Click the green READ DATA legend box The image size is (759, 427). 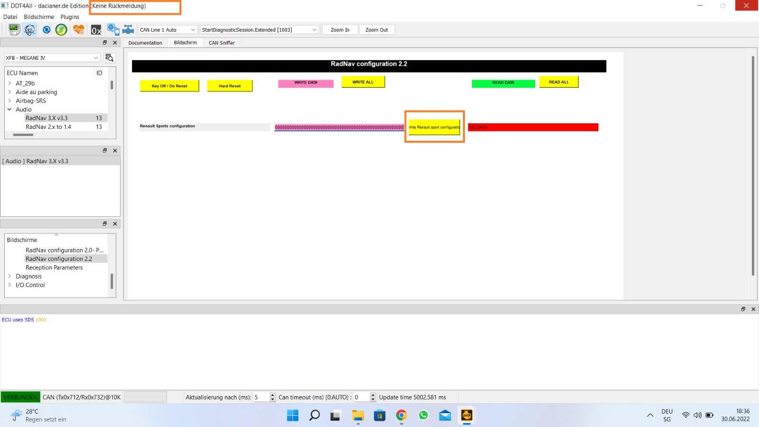503,83
